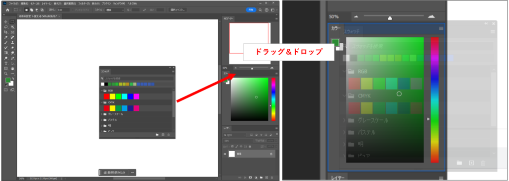
Task: Expand the グレースケール swatch folder
Action: click(x=101, y=114)
